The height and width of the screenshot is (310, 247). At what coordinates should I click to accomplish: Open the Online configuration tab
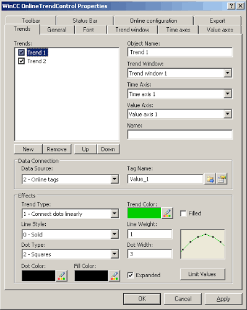(x=154, y=20)
